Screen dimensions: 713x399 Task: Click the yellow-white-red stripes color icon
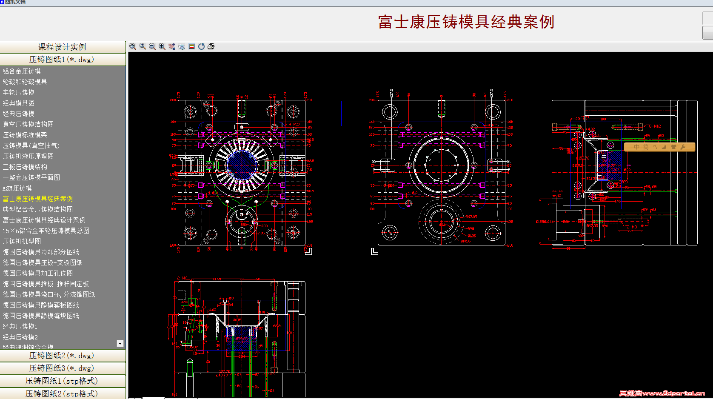(x=191, y=46)
